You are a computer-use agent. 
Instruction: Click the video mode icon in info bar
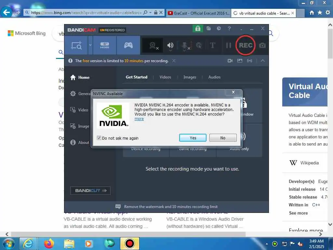[230, 61]
